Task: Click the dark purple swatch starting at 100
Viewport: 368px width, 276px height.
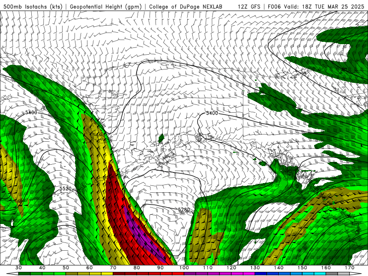Action: coord(190,274)
